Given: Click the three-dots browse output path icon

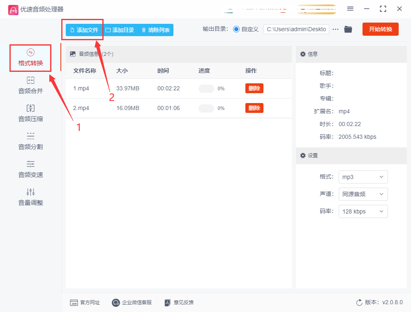Looking at the screenshot, I should pos(336,29).
